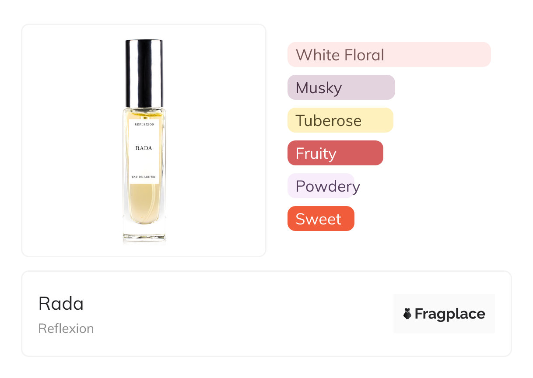Click the EAU DE PARFUM label text
Screen dimensions: 533x378
tap(144, 177)
